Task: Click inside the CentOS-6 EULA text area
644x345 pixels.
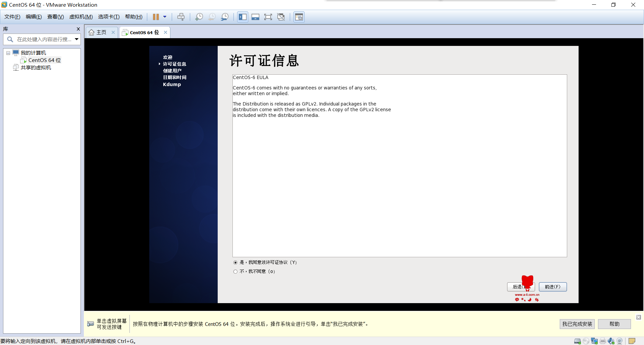Action: click(x=400, y=166)
